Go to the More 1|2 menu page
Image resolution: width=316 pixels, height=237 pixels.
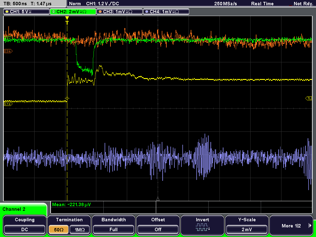click(x=291, y=225)
